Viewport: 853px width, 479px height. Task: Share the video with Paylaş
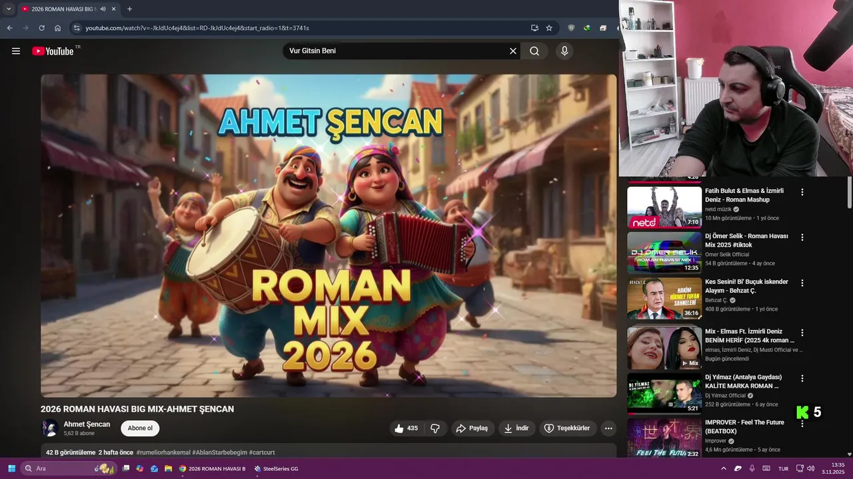pos(472,428)
